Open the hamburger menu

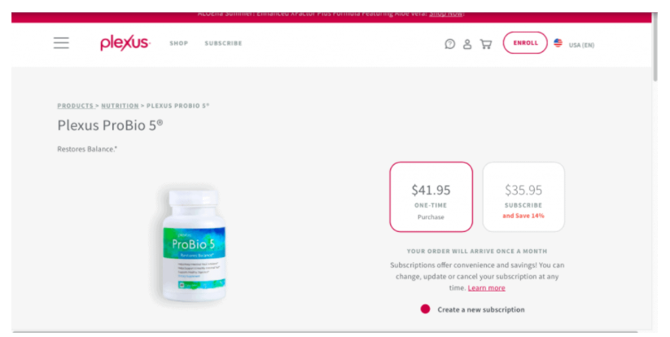pyautogui.click(x=61, y=42)
